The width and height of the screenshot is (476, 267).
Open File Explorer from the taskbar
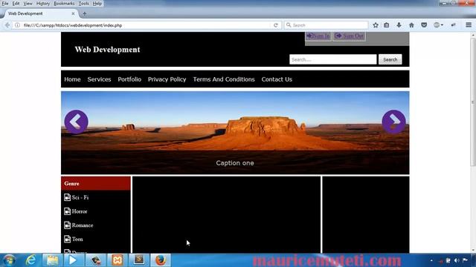52,260
